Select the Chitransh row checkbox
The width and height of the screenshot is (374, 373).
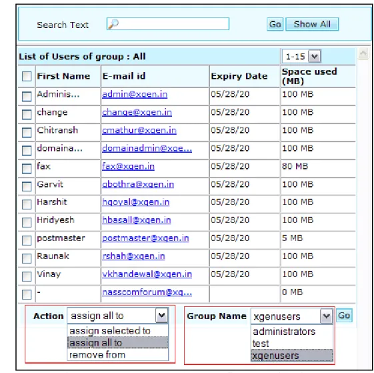point(27,133)
